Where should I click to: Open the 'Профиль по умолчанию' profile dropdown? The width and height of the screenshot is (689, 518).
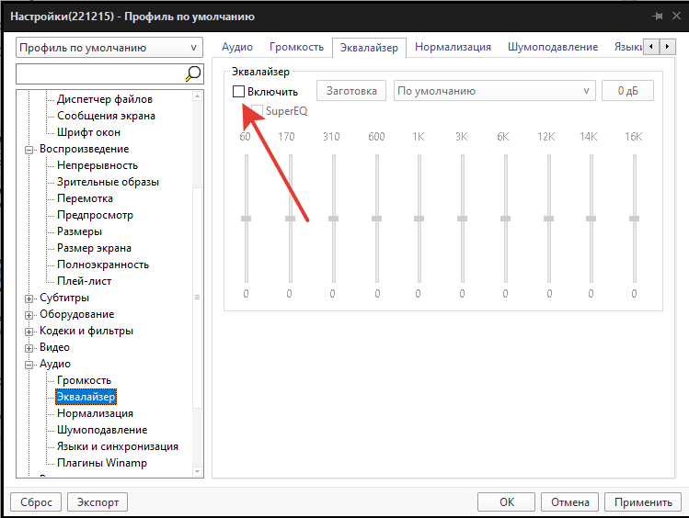click(x=109, y=47)
